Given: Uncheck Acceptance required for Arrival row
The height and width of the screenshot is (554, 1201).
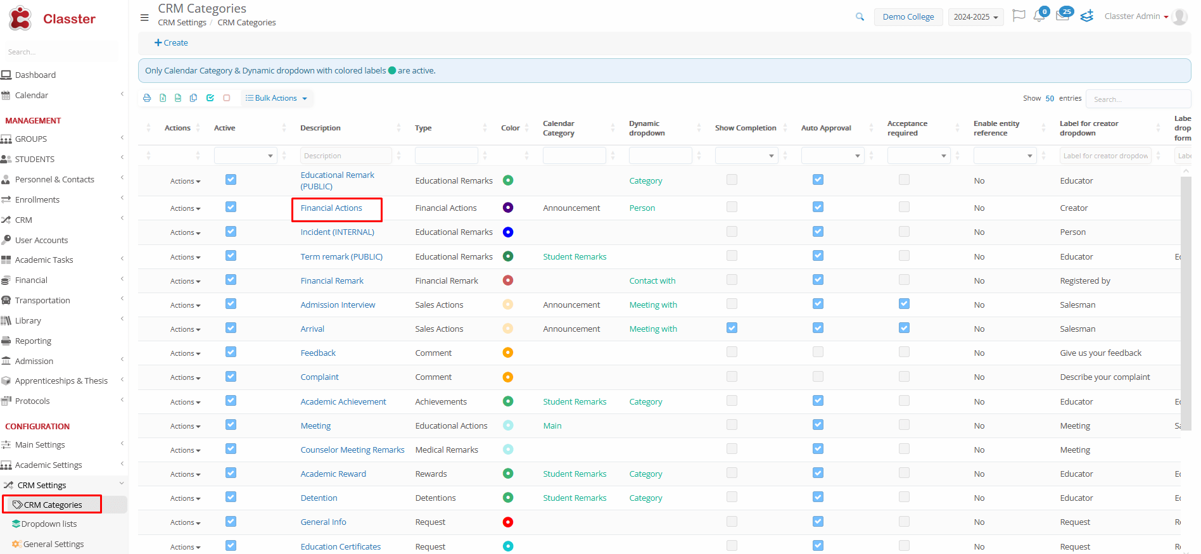Looking at the screenshot, I should pyautogui.click(x=904, y=328).
